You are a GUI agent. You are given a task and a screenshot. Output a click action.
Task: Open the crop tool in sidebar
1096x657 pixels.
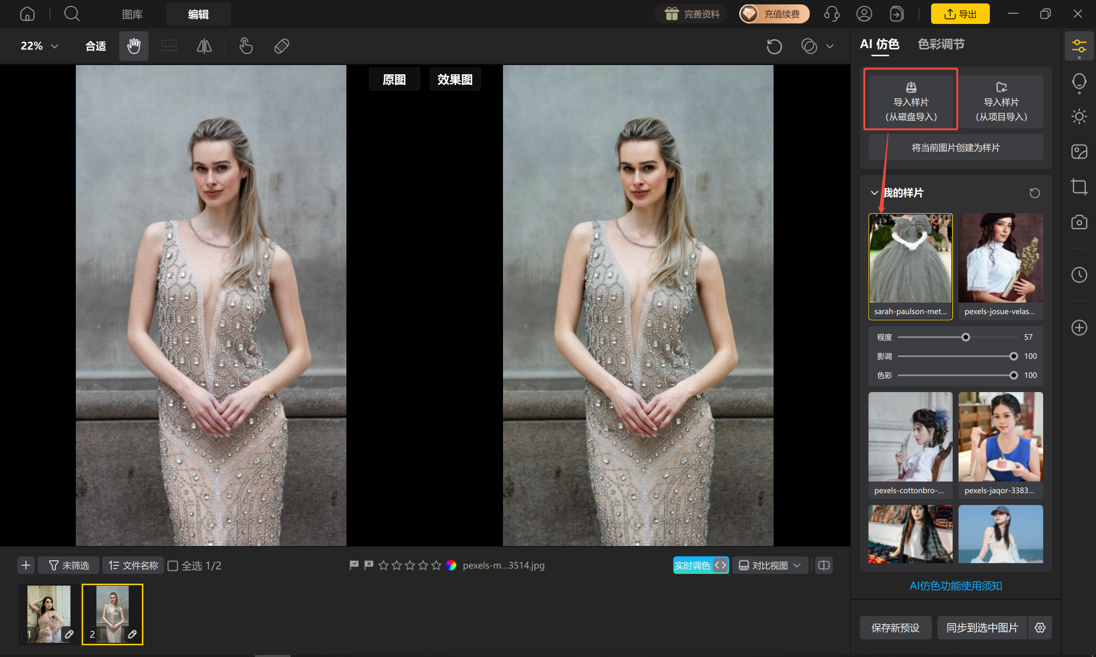[1079, 187]
